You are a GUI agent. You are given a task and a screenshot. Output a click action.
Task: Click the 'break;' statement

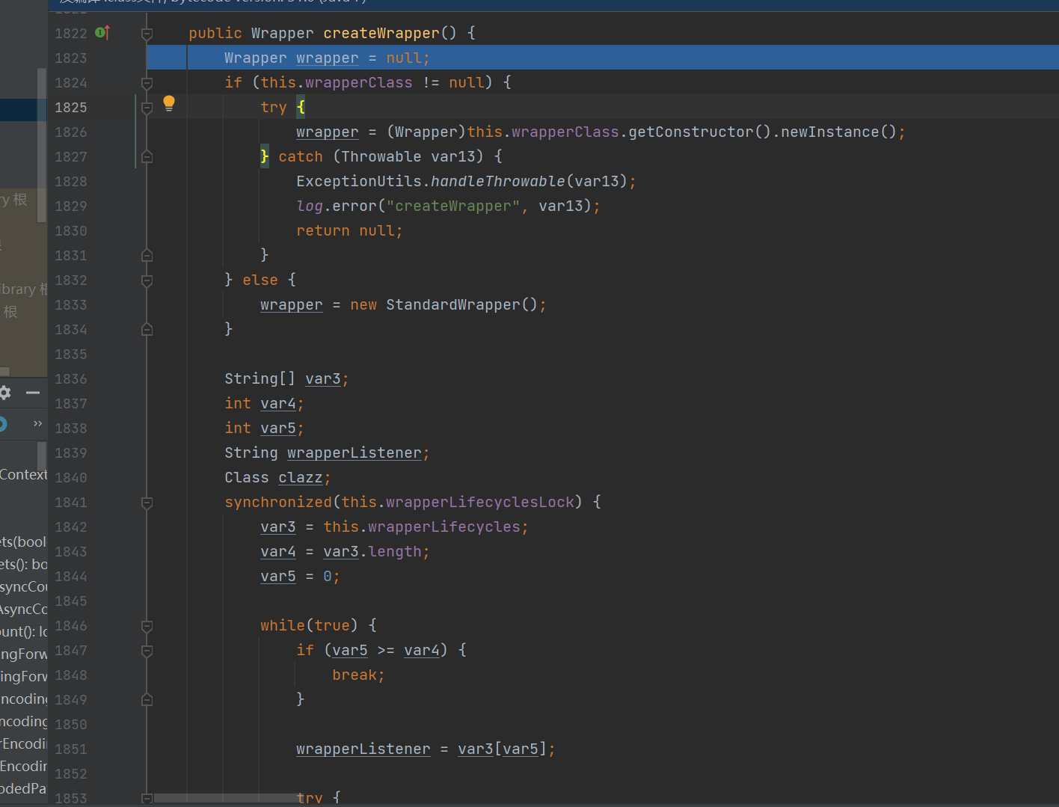pos(358,675)
